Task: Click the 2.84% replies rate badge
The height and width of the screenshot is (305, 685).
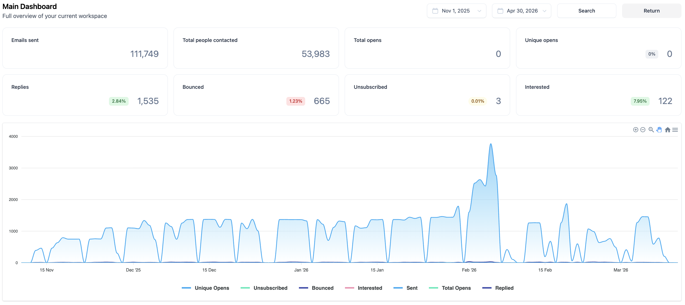Action: pos(119,101)
